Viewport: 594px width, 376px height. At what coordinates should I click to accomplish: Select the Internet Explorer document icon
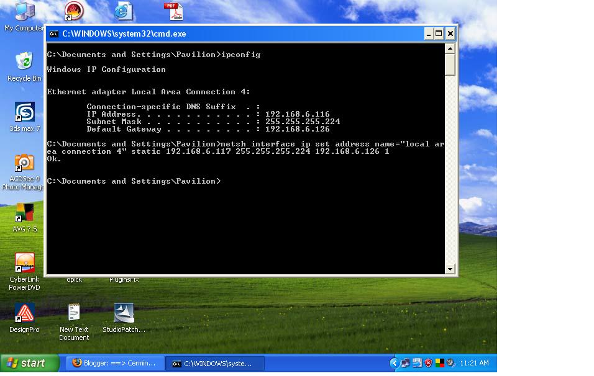click(x=124, y=11)
